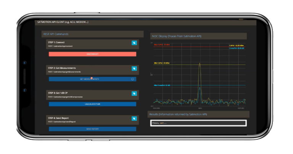Click the Min CoPol yellow threshold label
Viewport: 293px width, 154px height.
[x=162, y=63]
